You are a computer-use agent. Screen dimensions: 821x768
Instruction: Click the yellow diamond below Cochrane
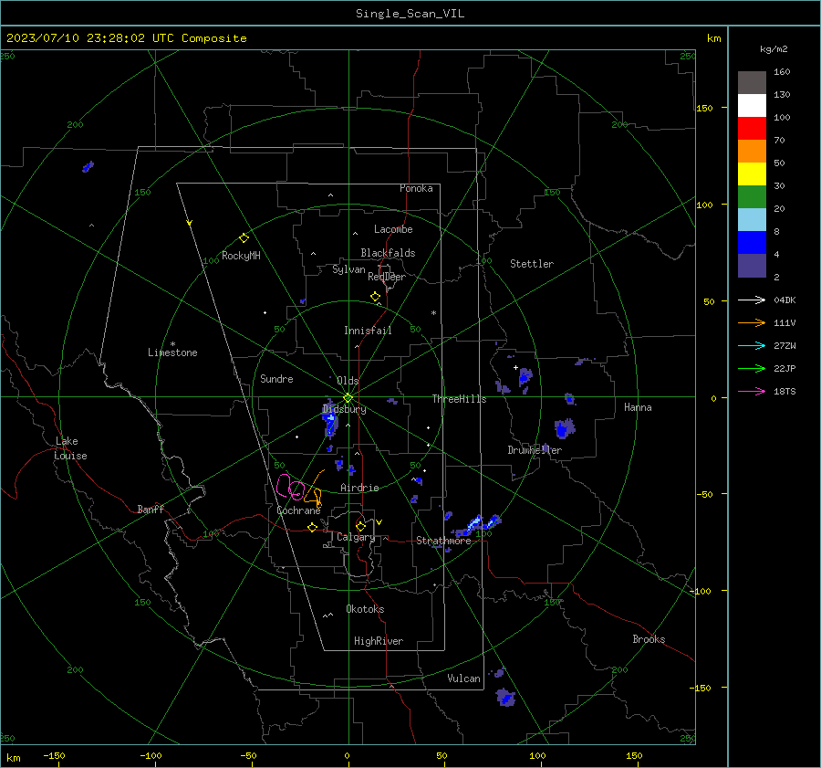312,527
